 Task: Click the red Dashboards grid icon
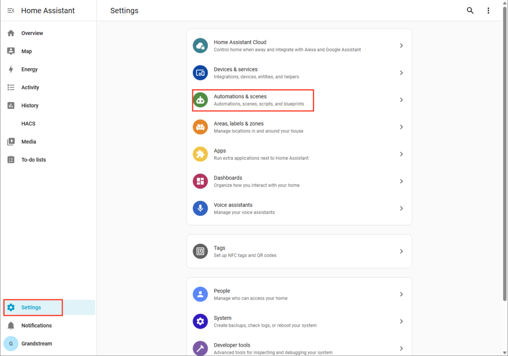[200, 181]
